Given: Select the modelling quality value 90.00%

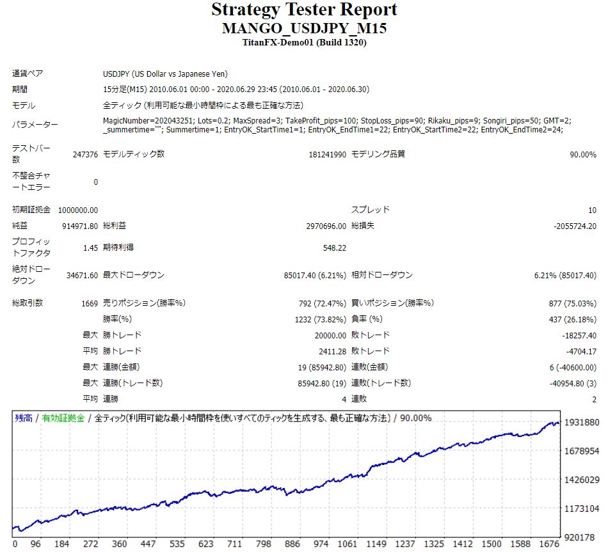Looking at the screenshot, I should point(583,154).
